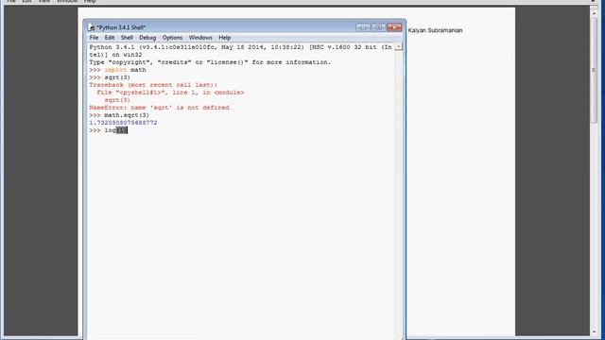This screenshot has height=340, width=605.
Task: Open the Edit menu in Python Shell
Action: pos(110,38)
